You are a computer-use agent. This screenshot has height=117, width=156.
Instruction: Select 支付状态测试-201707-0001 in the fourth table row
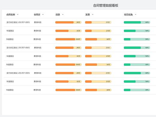(x=18, y=48)
